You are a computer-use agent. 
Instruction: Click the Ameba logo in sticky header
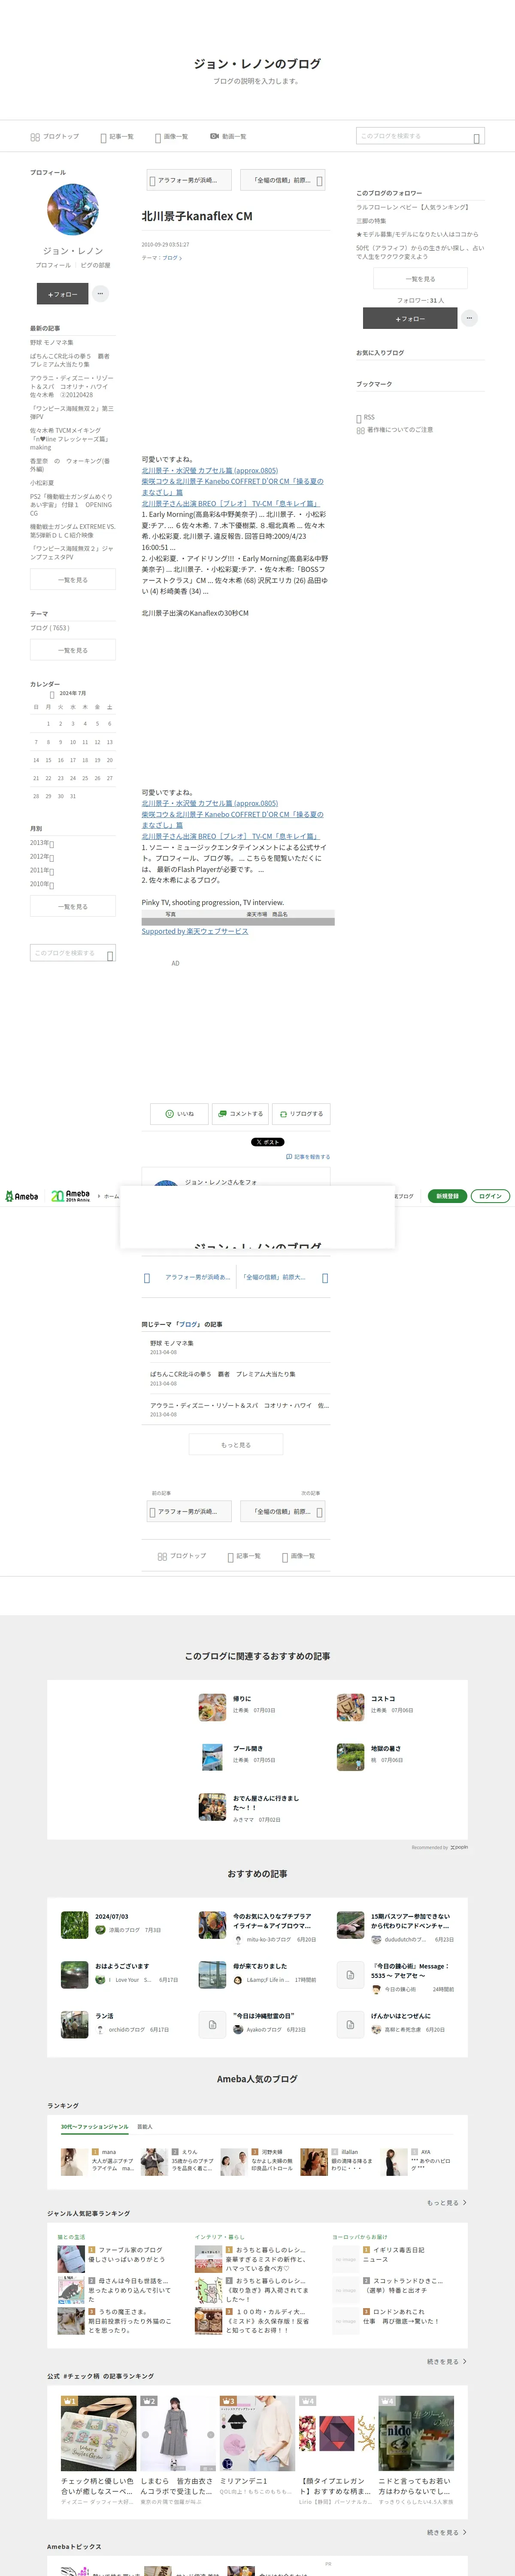click(22, 1196)
